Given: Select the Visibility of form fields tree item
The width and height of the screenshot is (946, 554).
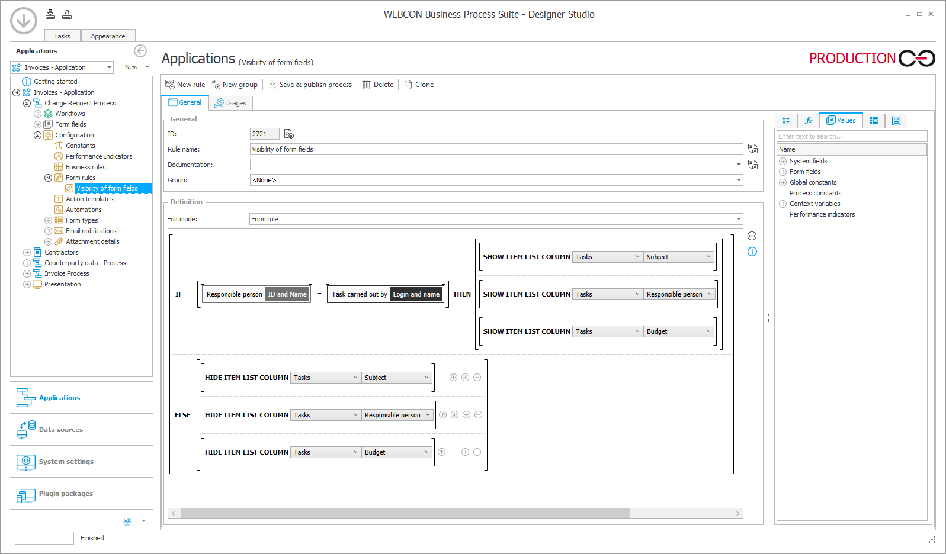Looking at the screenshot, I should [x=107, y=188].
